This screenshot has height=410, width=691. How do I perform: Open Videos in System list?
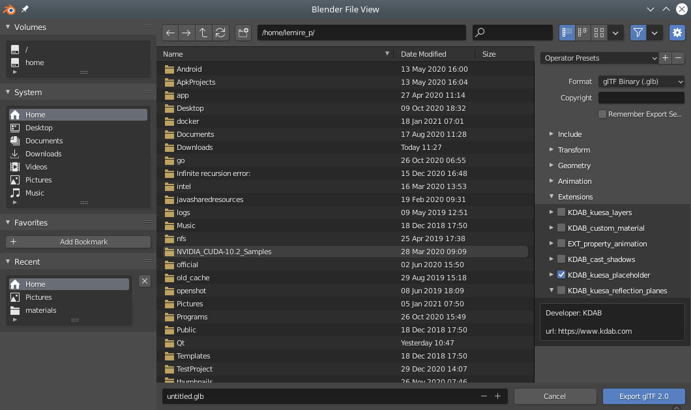pyautogui.click(x=78, y=167)
